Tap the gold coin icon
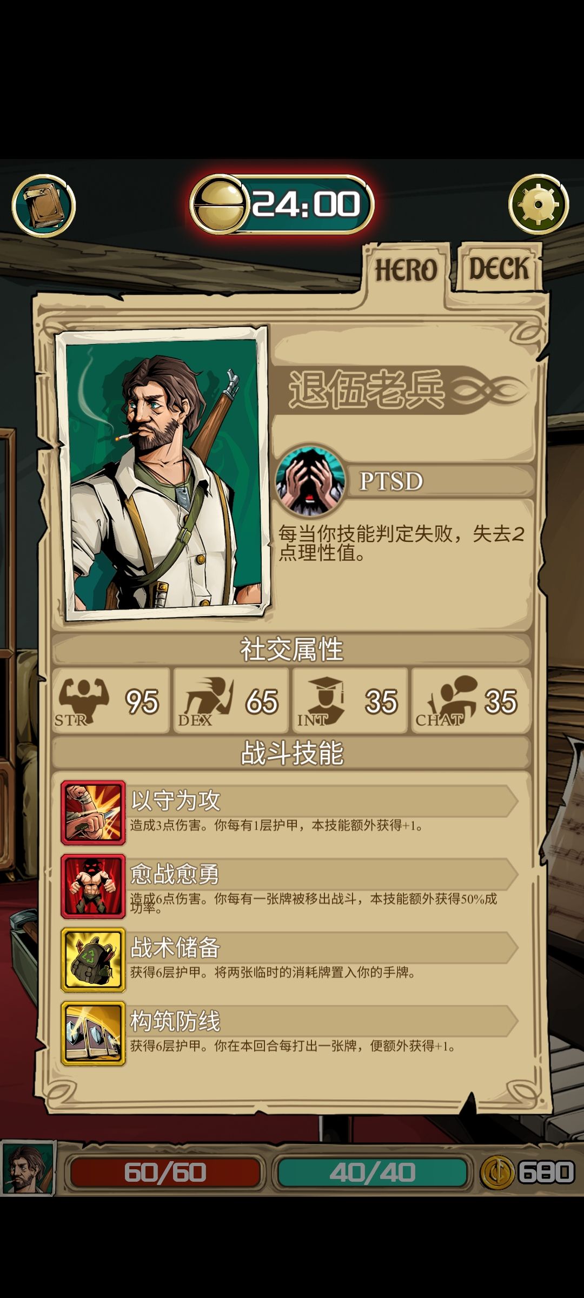Screen dimensions: 584x1298 (497, 1172)
